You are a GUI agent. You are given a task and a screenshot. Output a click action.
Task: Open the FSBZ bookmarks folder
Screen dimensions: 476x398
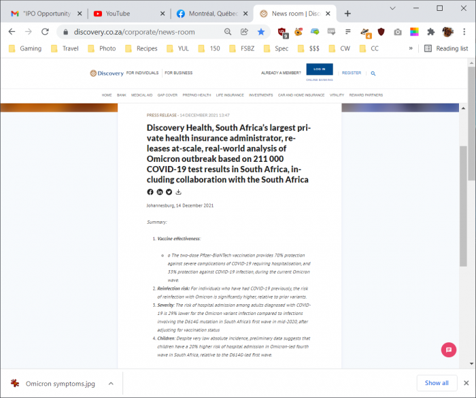tap(242, 48)
